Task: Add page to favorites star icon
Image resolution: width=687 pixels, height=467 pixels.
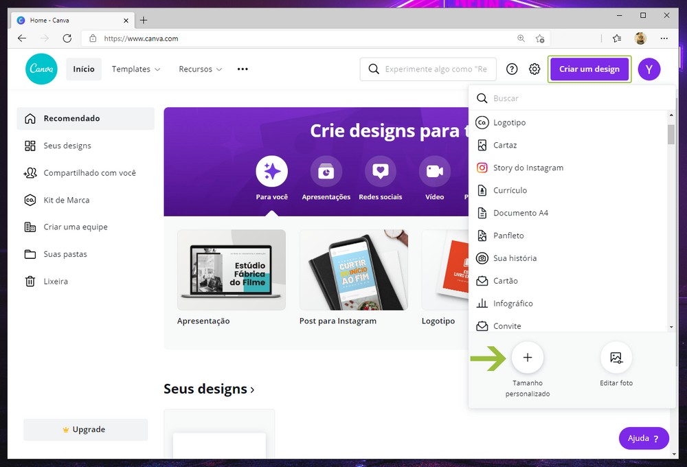Action: 540,38
